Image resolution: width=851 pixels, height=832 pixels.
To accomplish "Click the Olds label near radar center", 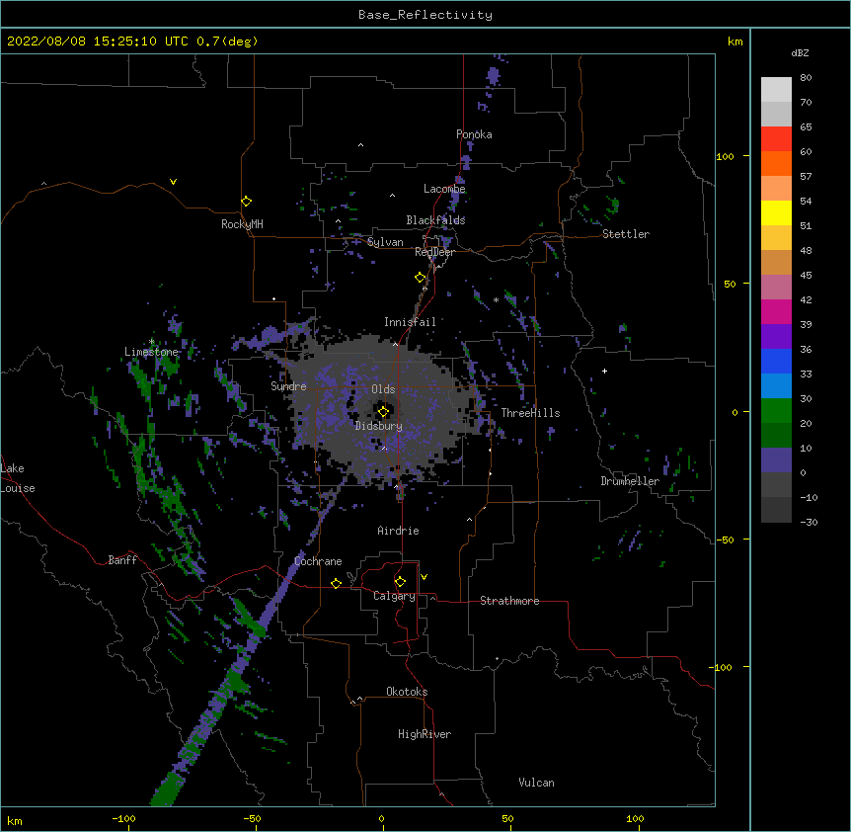I will click(x=383, y=389).
